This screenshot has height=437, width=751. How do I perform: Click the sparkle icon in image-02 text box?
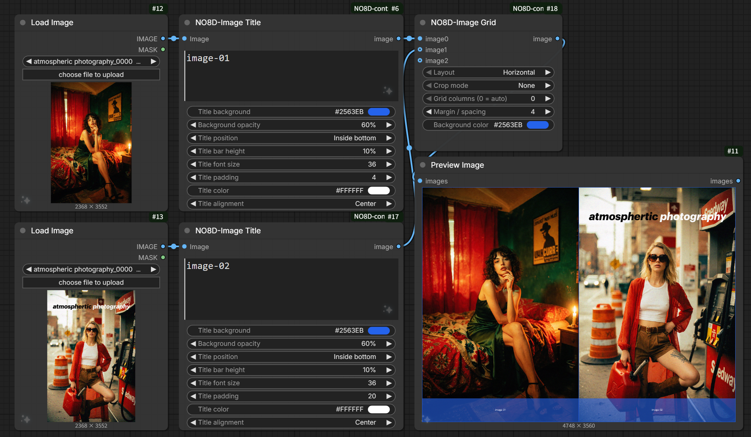[388, 309]
